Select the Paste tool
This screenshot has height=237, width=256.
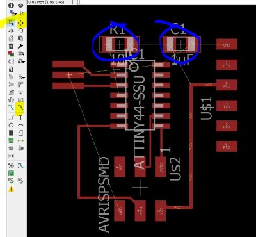tap(20, 38)
